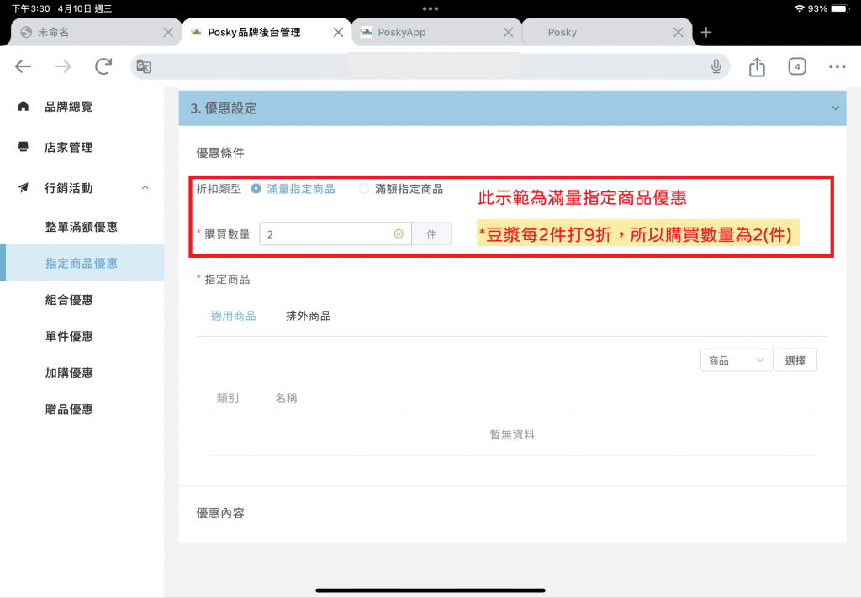Click the 名稱 column header

(x=286, y=398)
